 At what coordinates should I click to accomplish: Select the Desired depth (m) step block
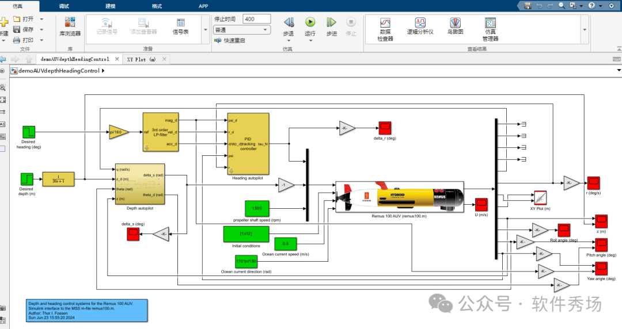[x=27, y=179]
